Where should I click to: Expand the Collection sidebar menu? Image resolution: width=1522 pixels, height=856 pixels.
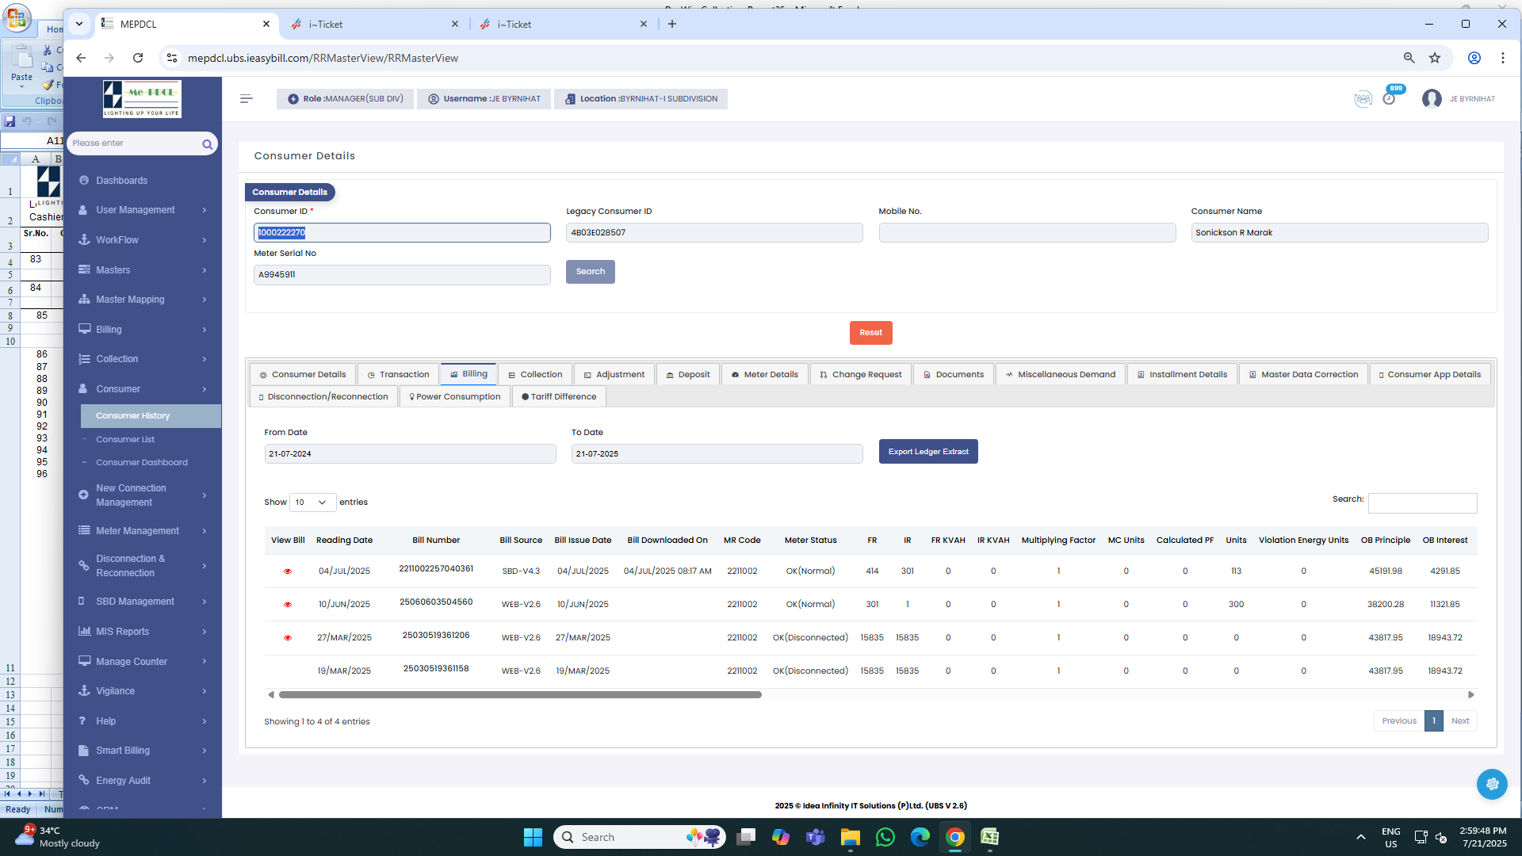click(x=143, y=359)
